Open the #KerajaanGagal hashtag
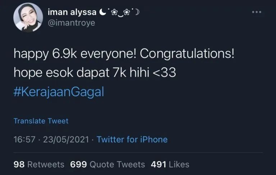276x175 pixels. (59, 92)
